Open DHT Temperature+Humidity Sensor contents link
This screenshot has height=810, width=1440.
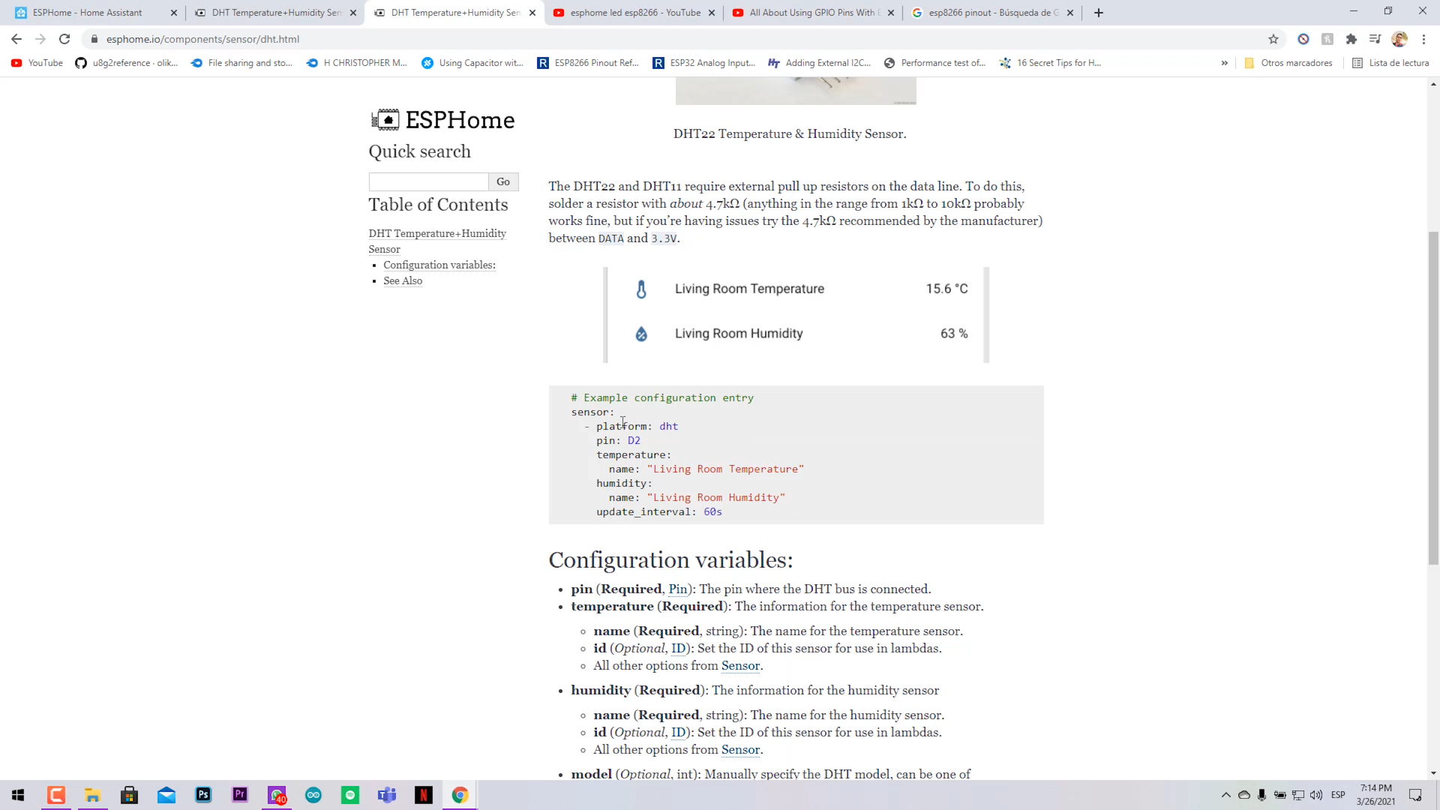[x=437, y=241]
